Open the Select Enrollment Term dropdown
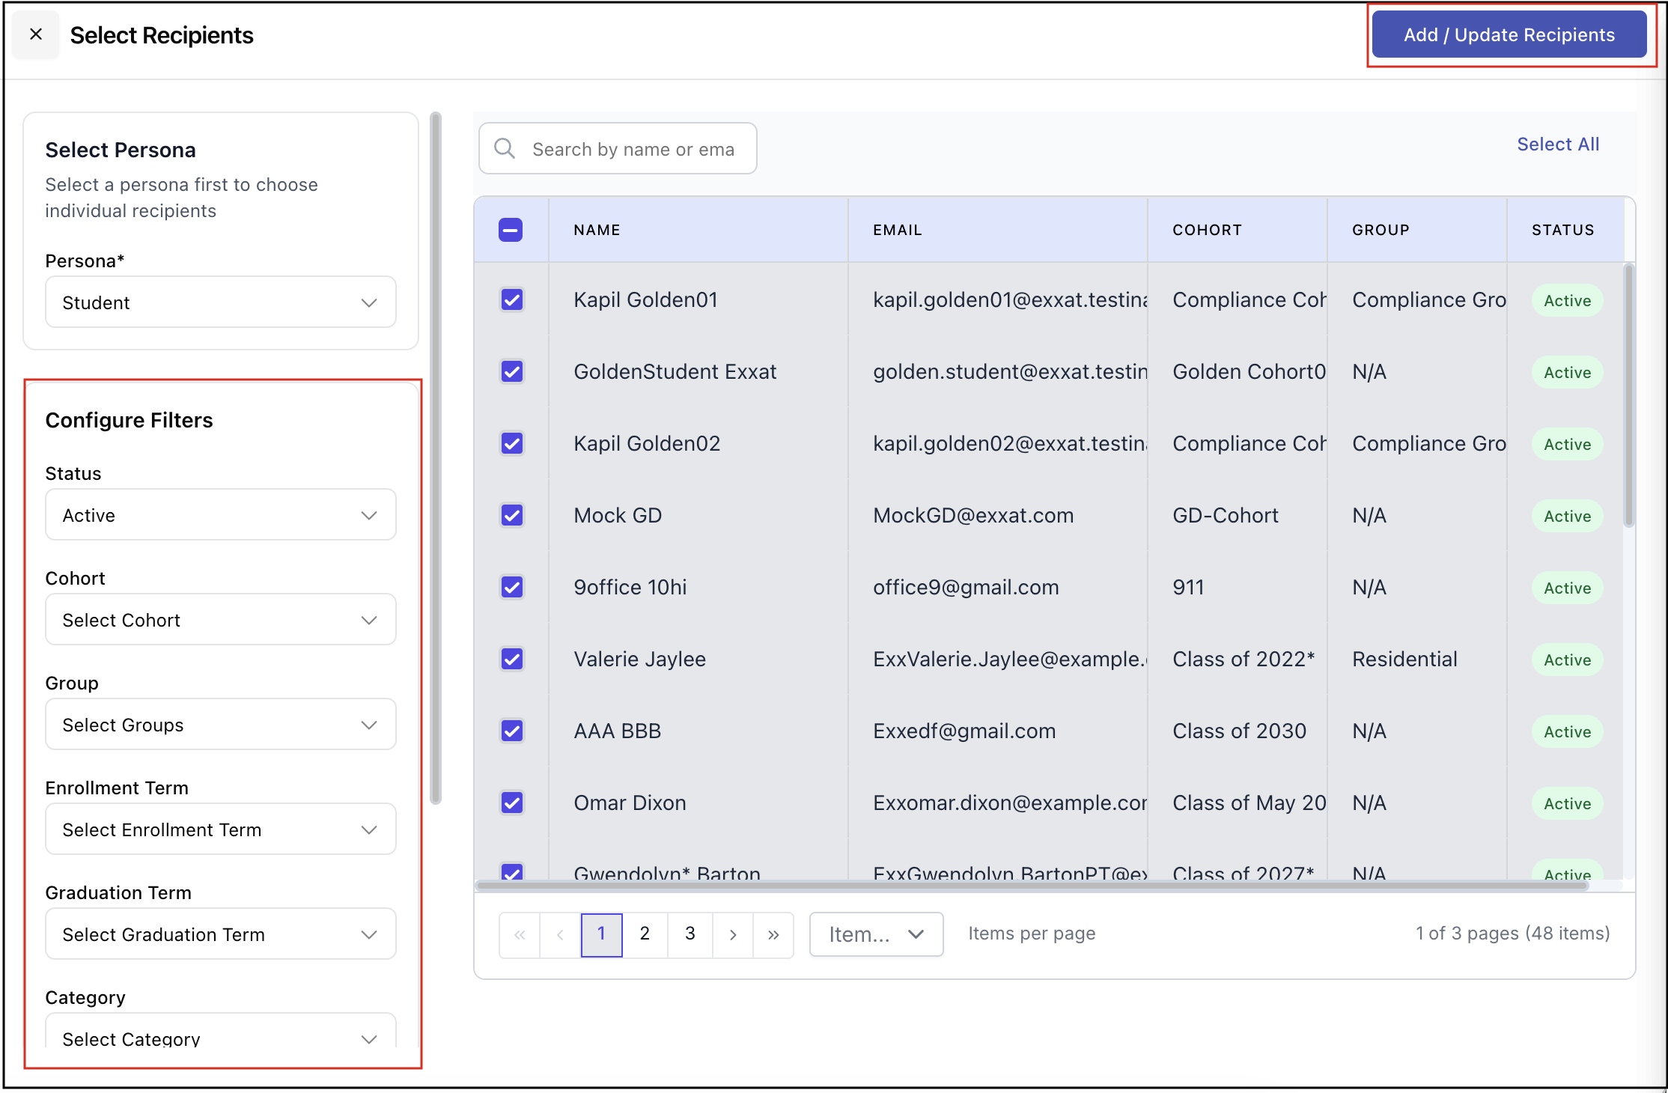 point(220,829)
